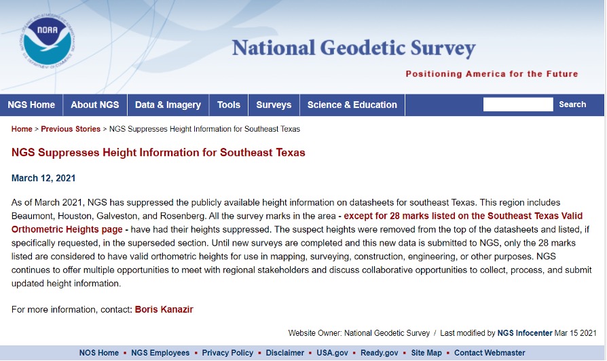Viewport: 607px width, 361px height.
Task: Visit the NOS Home footer link
Action: pos(98,353)
